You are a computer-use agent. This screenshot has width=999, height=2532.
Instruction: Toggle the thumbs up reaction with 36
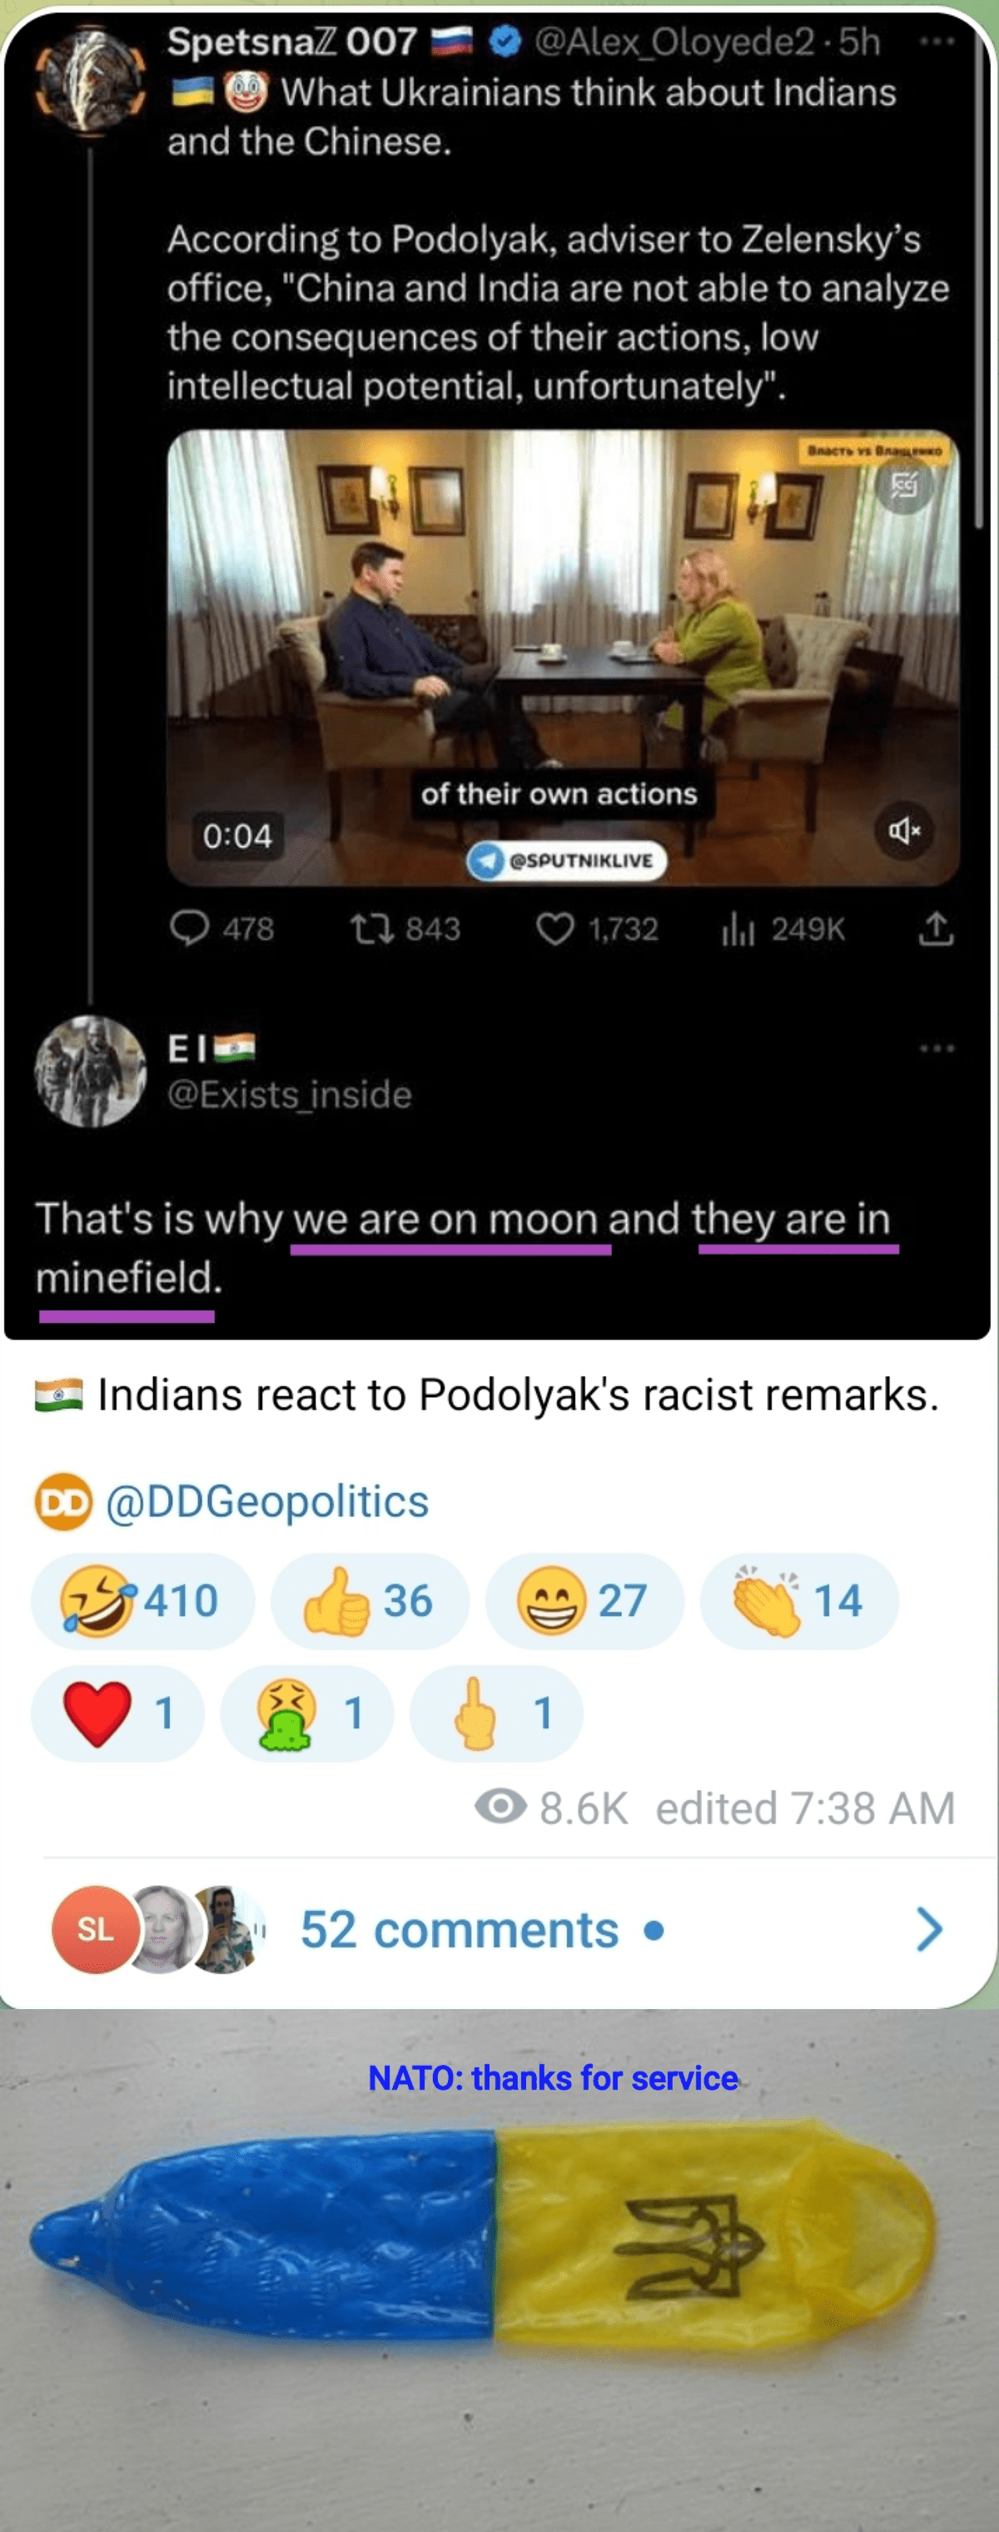[370, 1600]
